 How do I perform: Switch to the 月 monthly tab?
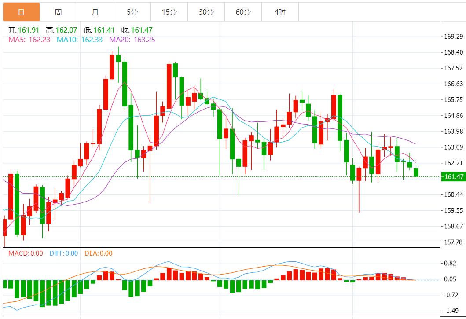coord(95,12)
